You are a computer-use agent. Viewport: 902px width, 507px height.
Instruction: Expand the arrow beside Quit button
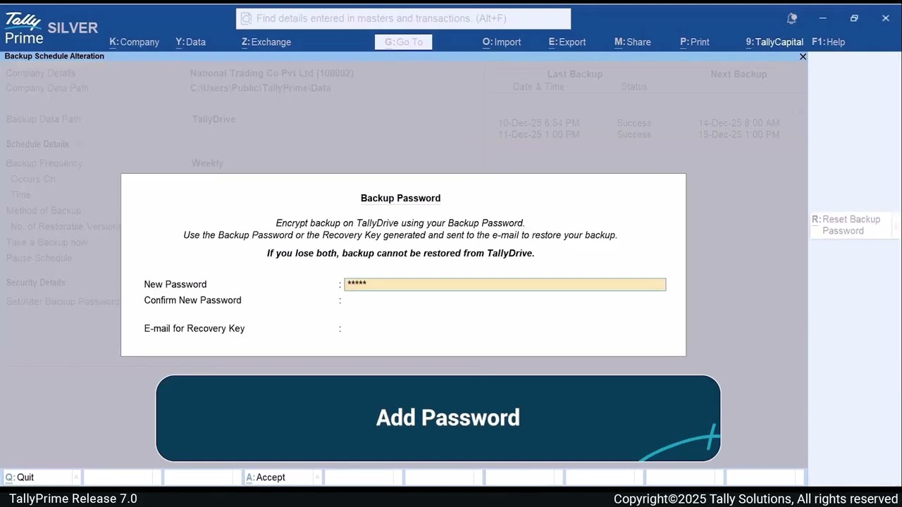click(x=76, y=477)
